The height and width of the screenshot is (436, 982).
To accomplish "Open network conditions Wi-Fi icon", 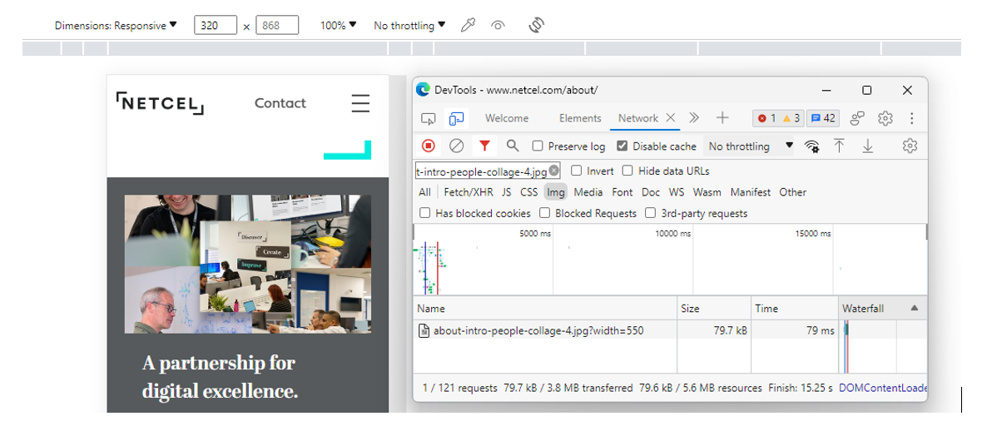I will 811,146.
